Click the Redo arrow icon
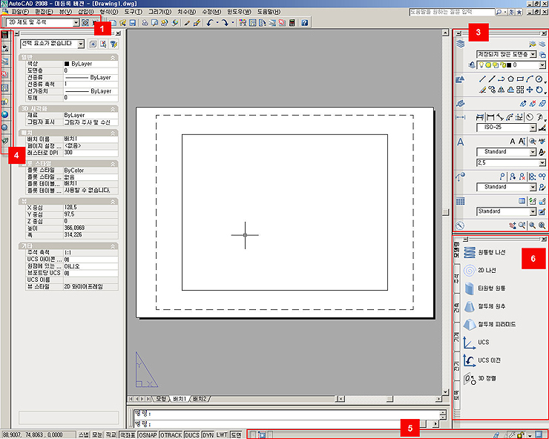Screen dimensions: 549x439 [x=225, y=23]
